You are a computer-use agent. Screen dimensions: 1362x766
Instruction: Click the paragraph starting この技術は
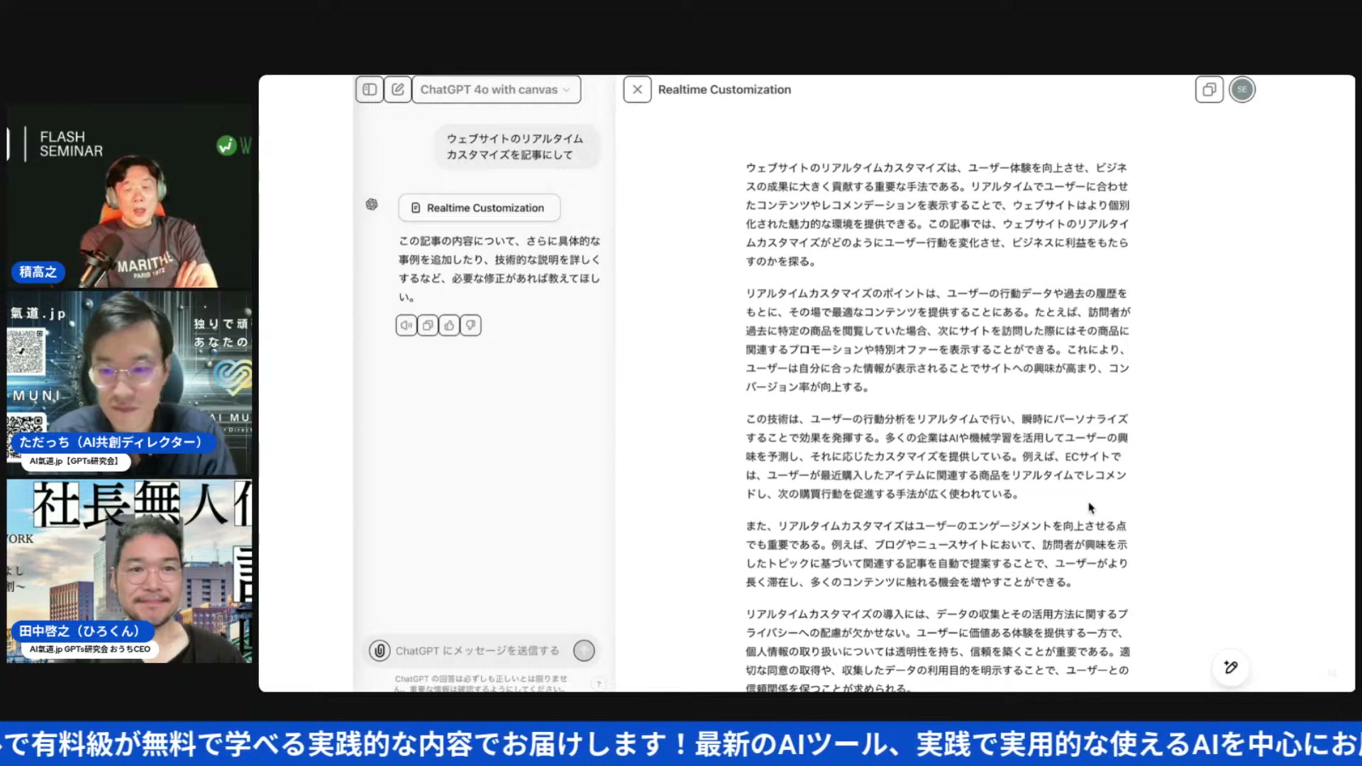point(936,457)
